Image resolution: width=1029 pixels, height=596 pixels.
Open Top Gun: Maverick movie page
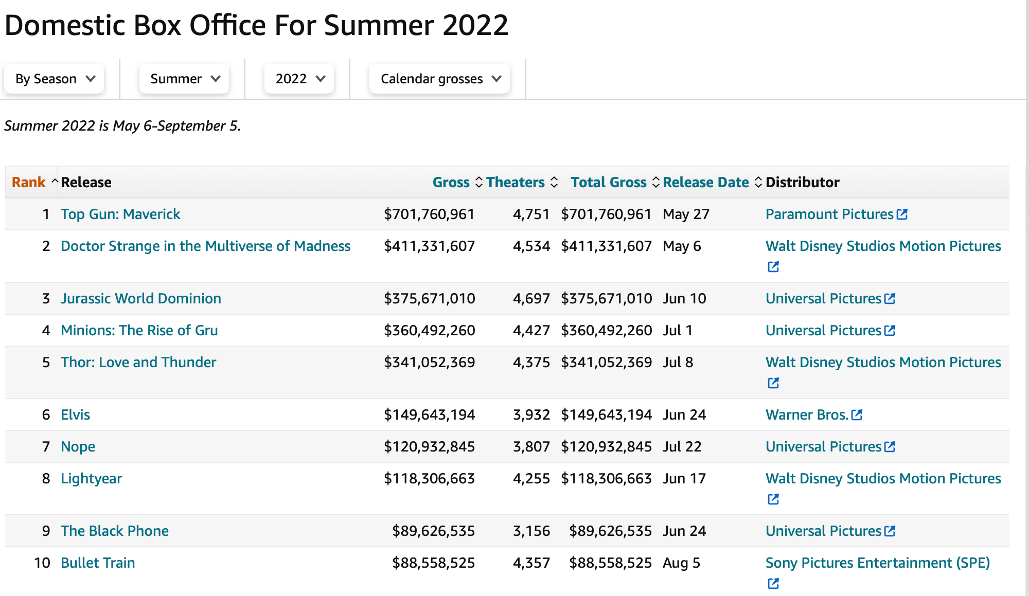coord(120,214)
